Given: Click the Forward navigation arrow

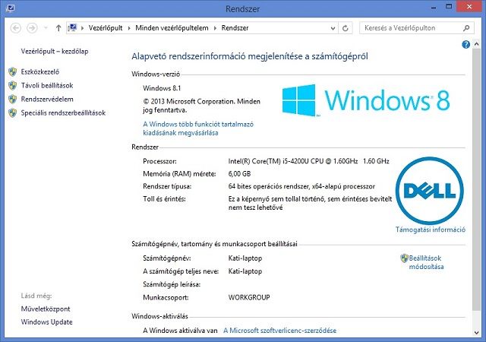Looking at the screenshot, I should tap(32, 28).
